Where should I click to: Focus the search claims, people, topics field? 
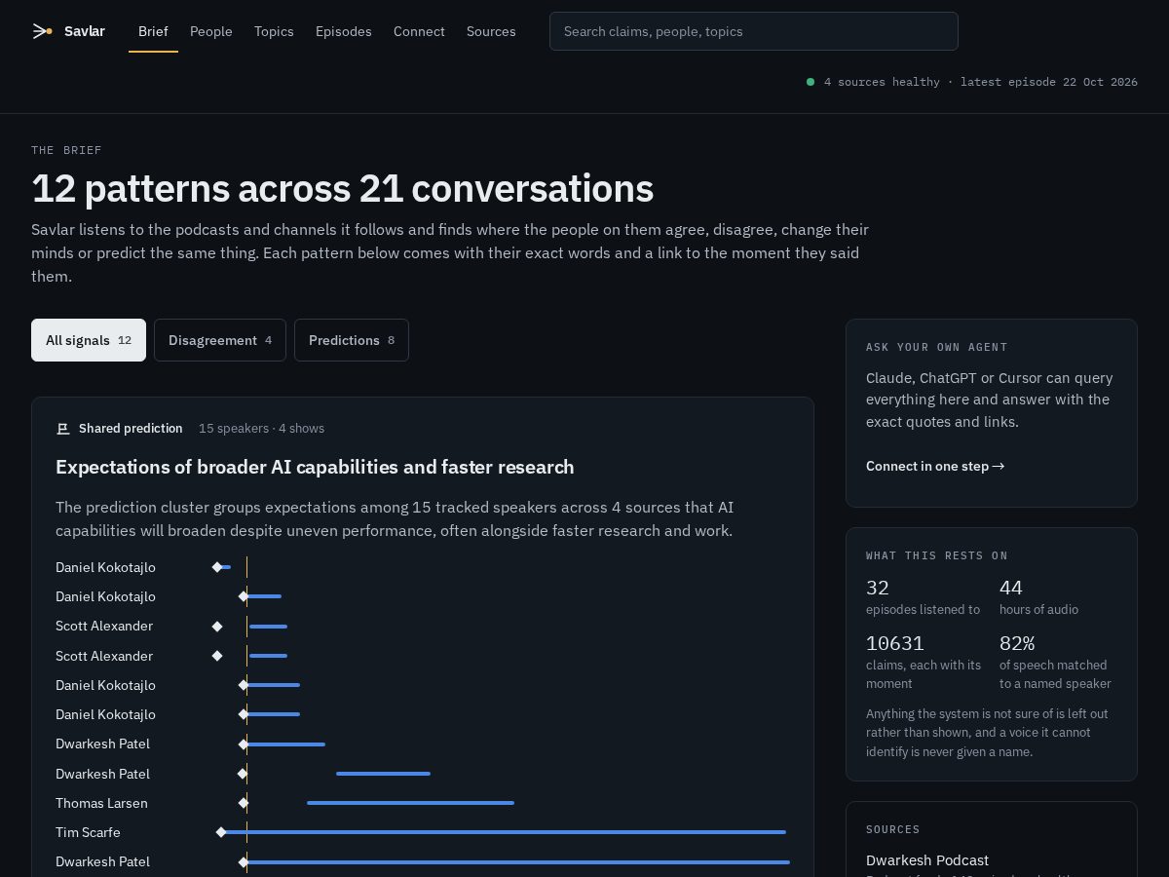point(754,31)
